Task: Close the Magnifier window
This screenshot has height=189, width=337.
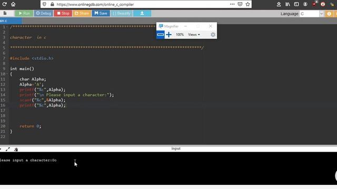Action: pyautogui.click(x=211, y=26)
